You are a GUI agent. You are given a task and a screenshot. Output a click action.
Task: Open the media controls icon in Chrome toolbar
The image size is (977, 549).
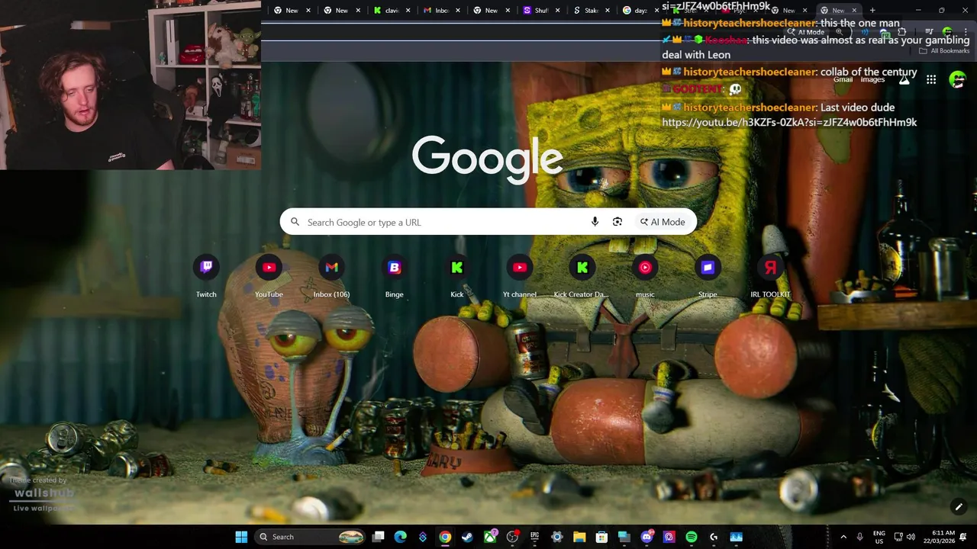(x=929, y=32)
